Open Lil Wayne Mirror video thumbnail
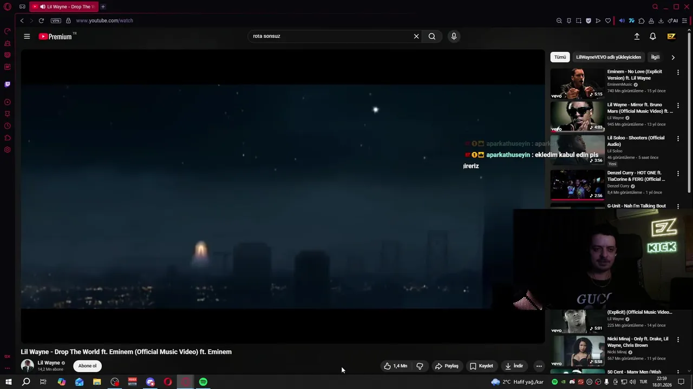Image resolution: width=693 pixels, height=389 pixels. click(x=577, y=116)
